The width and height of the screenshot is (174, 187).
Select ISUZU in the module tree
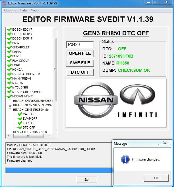coord(16,56)
